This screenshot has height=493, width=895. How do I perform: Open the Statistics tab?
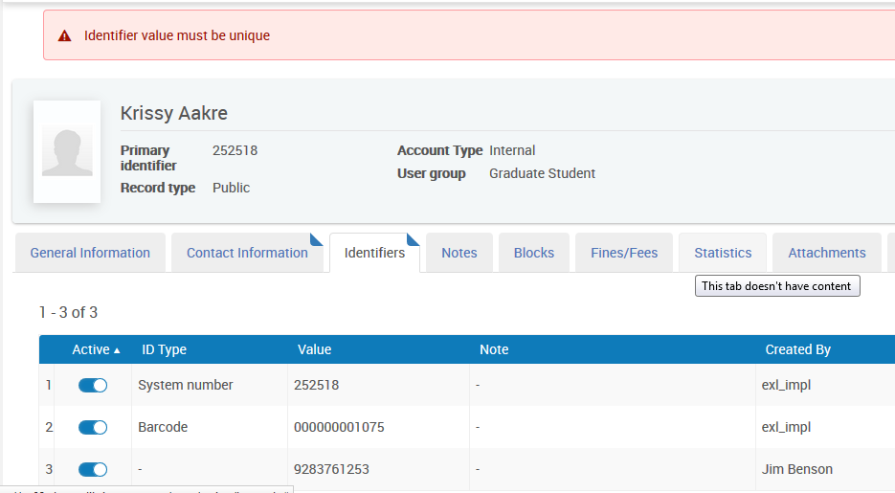pos(723,253)
